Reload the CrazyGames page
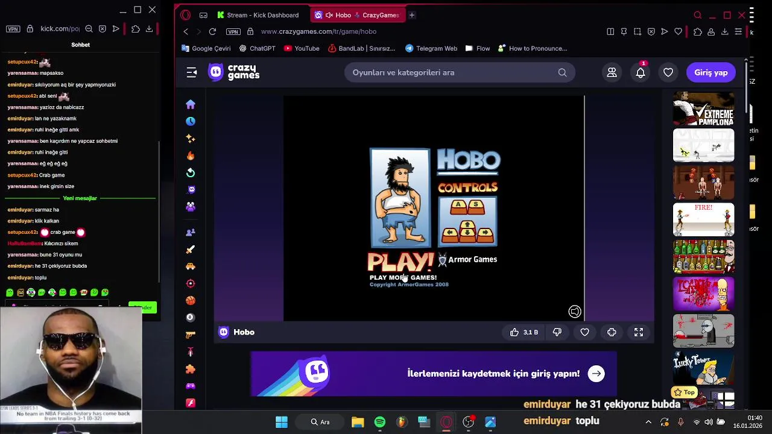772x434 pixels. pyautogui.click(x=212, y=31)
